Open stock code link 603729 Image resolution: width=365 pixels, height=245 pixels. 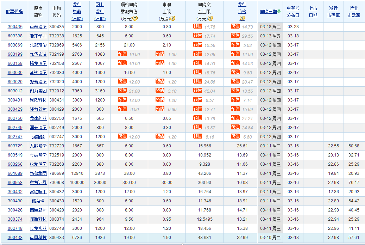15,146
